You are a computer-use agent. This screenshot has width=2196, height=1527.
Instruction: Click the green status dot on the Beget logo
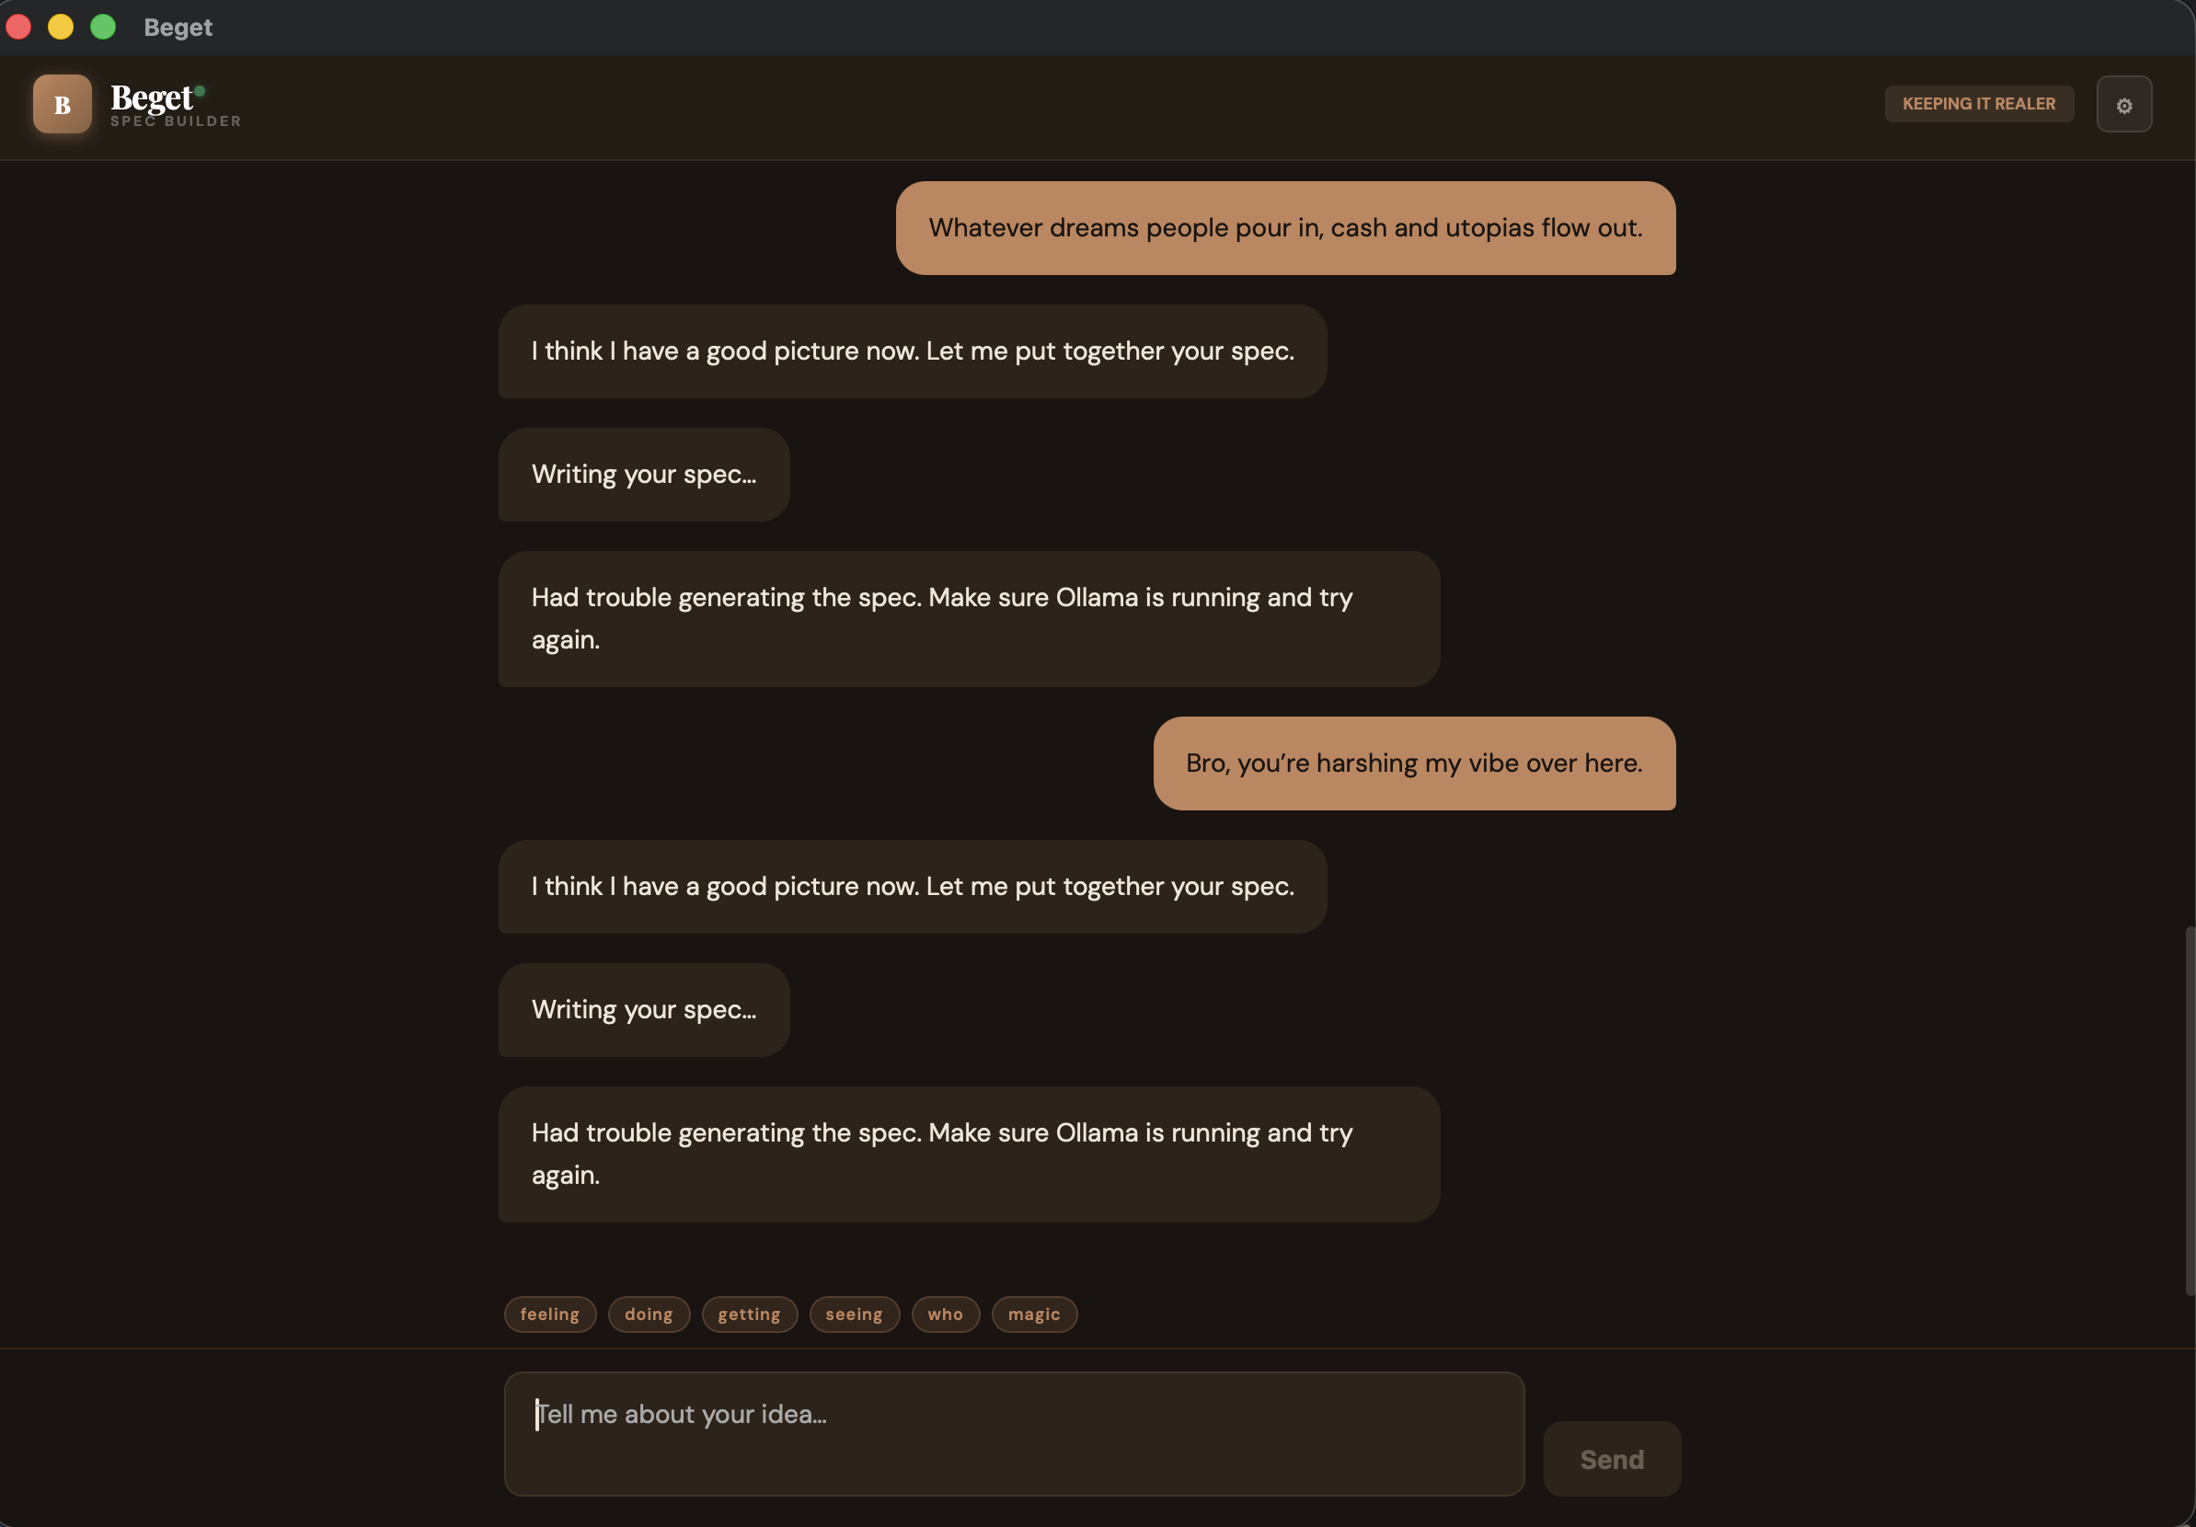201,91
